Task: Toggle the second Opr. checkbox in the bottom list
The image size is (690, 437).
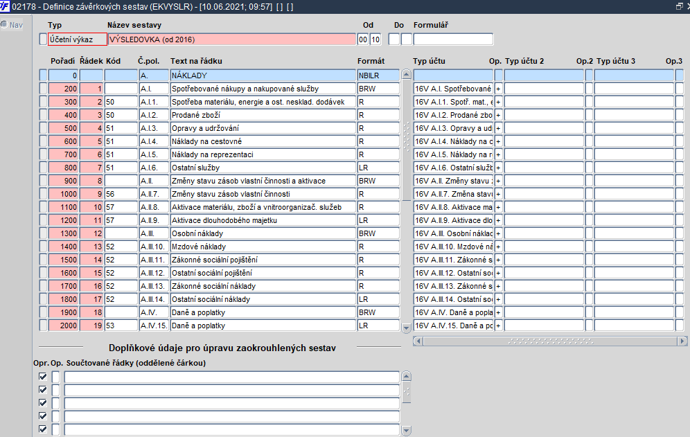Action: pos(43,390)
